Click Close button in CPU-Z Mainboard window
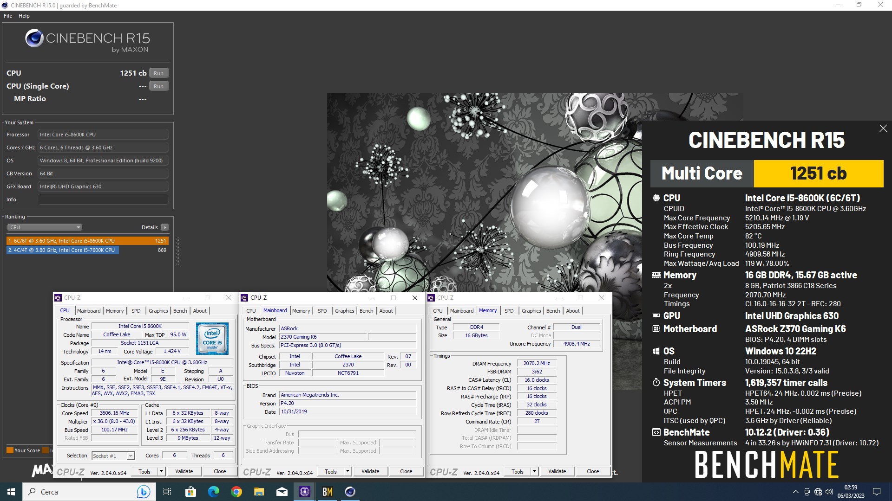Image resolution: width=892 pixels, height=501 pixels. [406, 471]
